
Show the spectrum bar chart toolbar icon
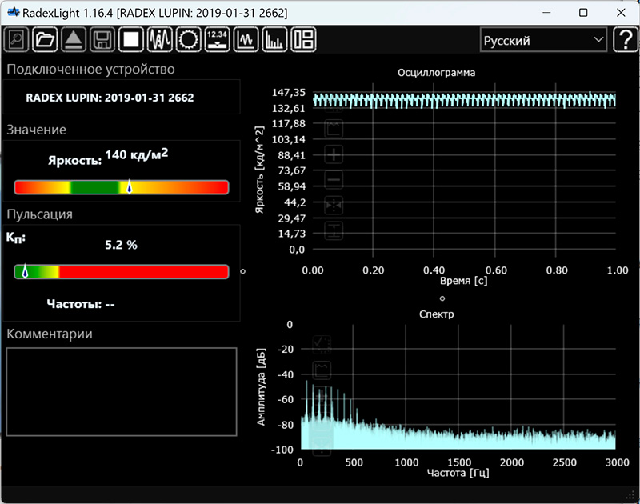274,39
